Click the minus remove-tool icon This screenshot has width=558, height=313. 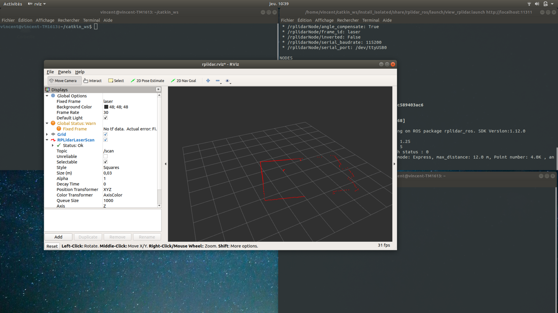click(218, 81)
